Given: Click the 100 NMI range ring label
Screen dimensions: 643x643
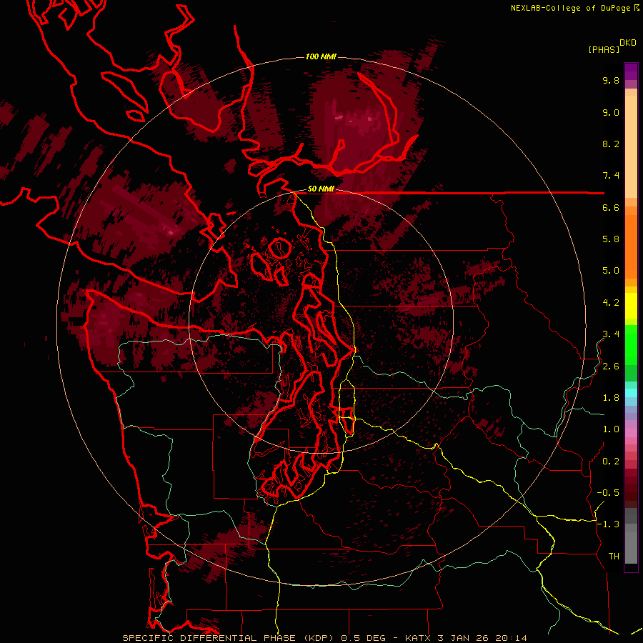Looking at the screenshot, I should click(321, 56).
